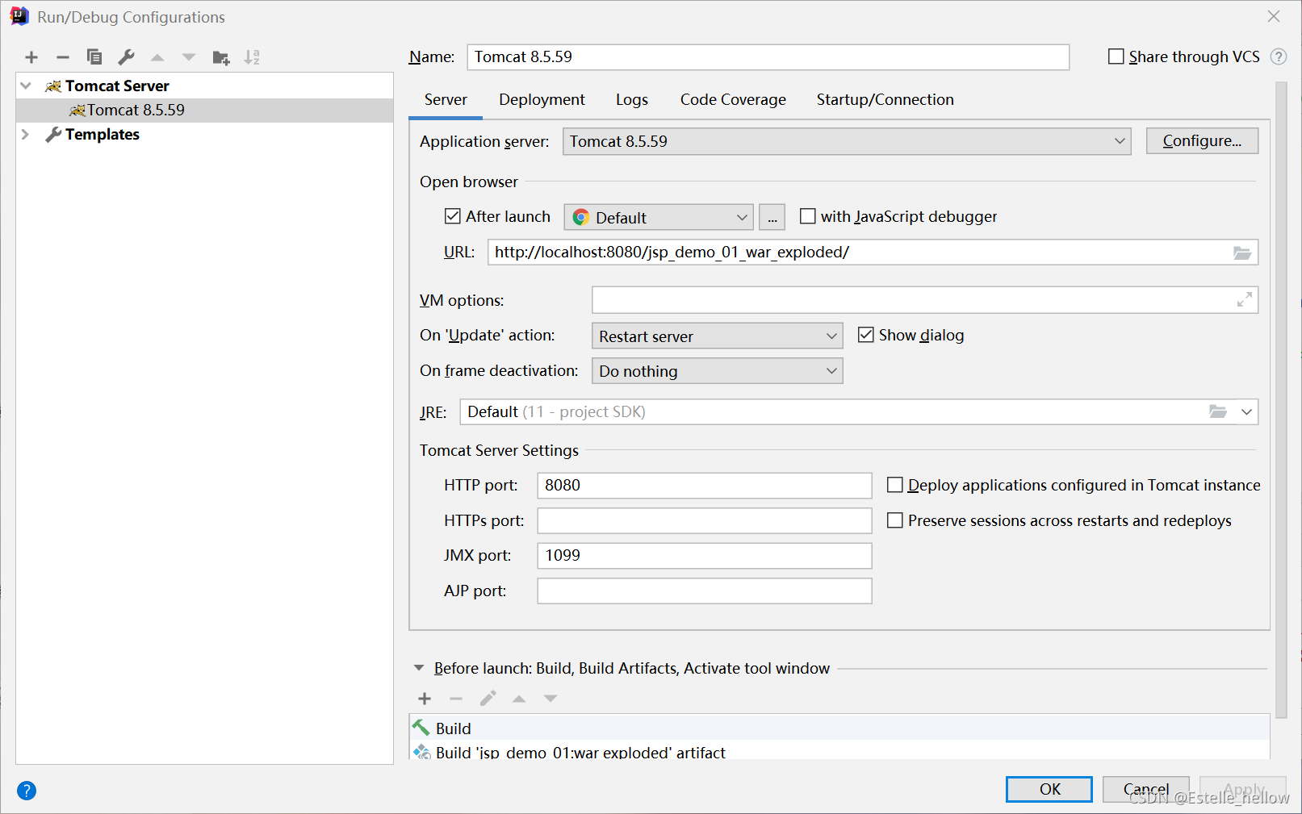The width and height of the screenshot is (1302, 814).
Task: Switch to the Deployment tab
Action: tap(542, 100)
